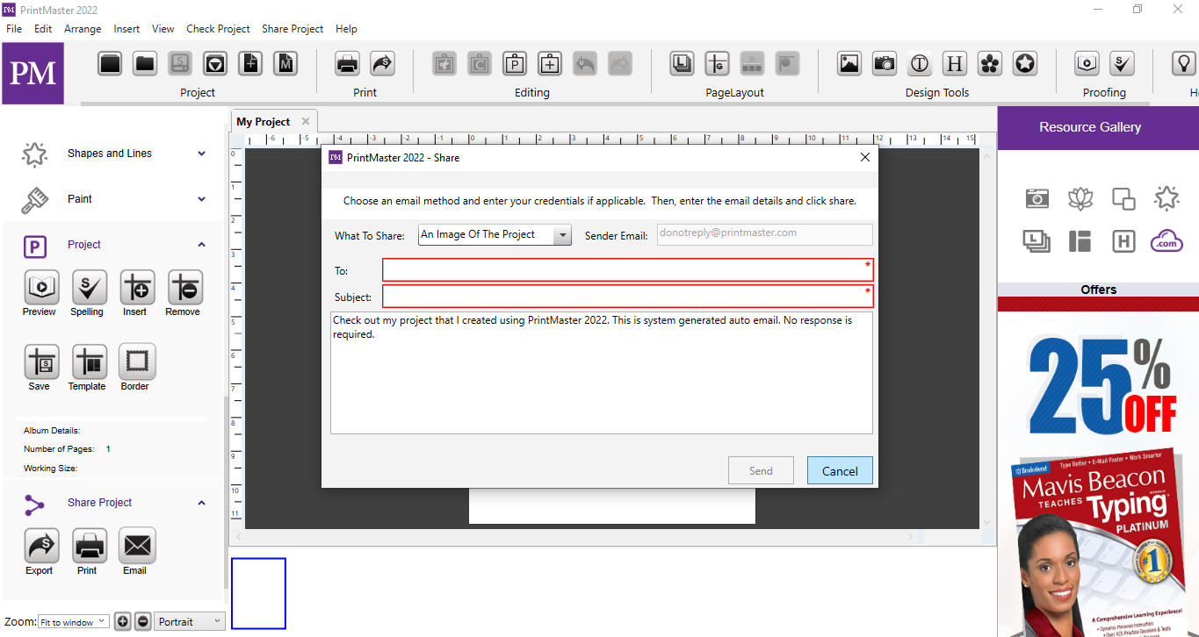Expand the Paint section
The height and width of the screenshot is (637, 1199).
point(201,199)
